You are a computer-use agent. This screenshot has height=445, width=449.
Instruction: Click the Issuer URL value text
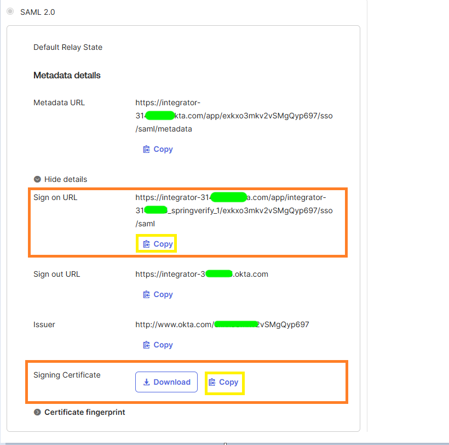(222, 324)
